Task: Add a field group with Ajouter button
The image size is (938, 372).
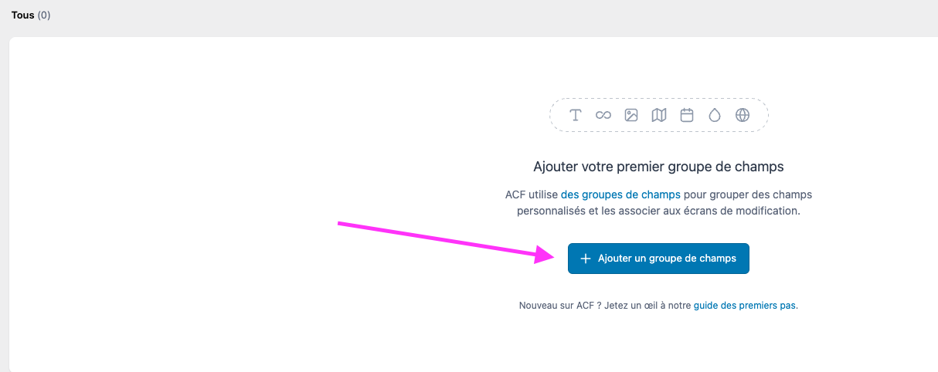Action: click(658, 259)
